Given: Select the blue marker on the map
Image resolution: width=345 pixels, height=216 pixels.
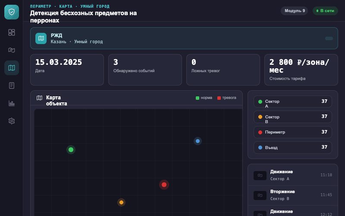Looking at the screenshot, I should click(198, 141).
